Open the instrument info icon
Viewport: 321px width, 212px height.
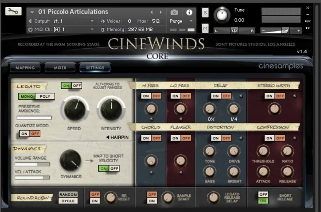click(x=189, y=12)
